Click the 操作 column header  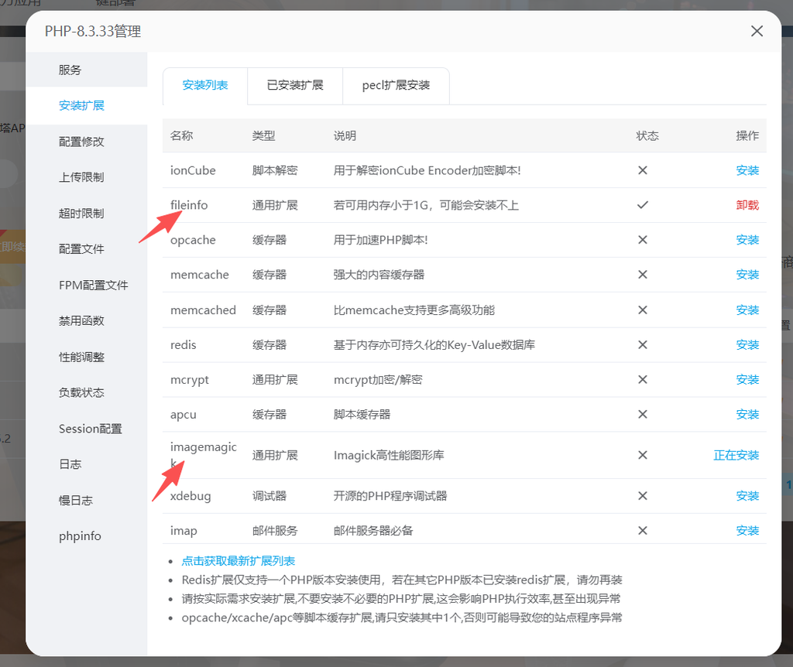coord(747,136)
